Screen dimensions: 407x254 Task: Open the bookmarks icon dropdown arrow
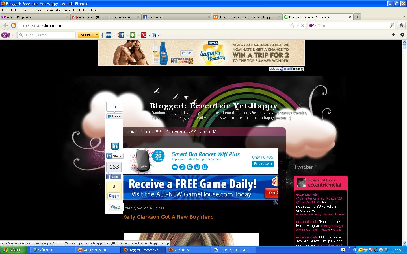[158, 35]
